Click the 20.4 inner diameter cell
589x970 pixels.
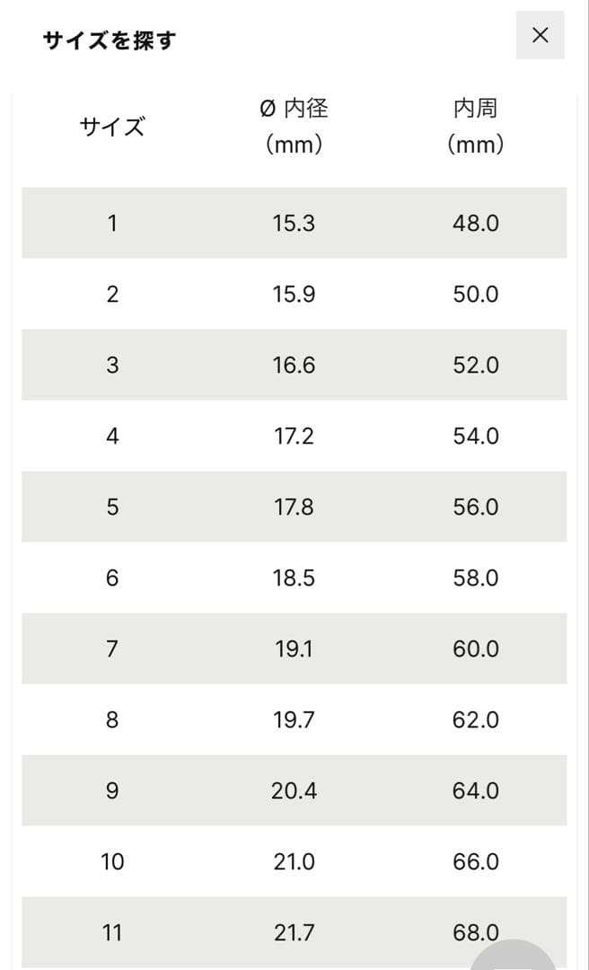tap(294, 791)
